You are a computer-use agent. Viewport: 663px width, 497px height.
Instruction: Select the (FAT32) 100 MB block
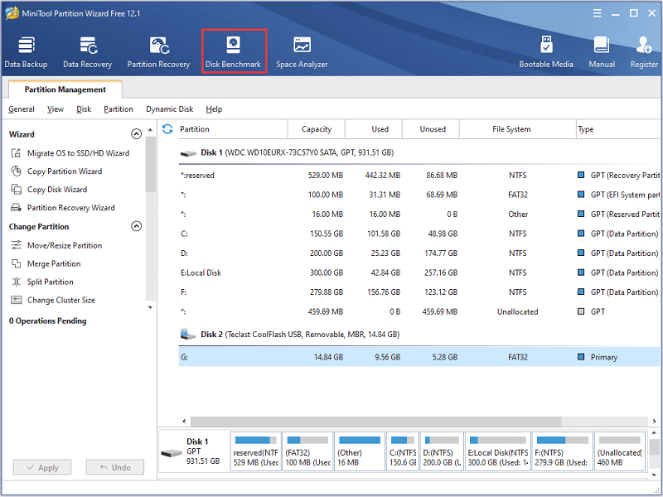(307, 451)
